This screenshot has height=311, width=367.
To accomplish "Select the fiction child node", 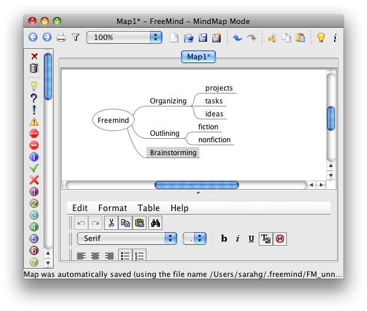I will click(x=208, y=126).
